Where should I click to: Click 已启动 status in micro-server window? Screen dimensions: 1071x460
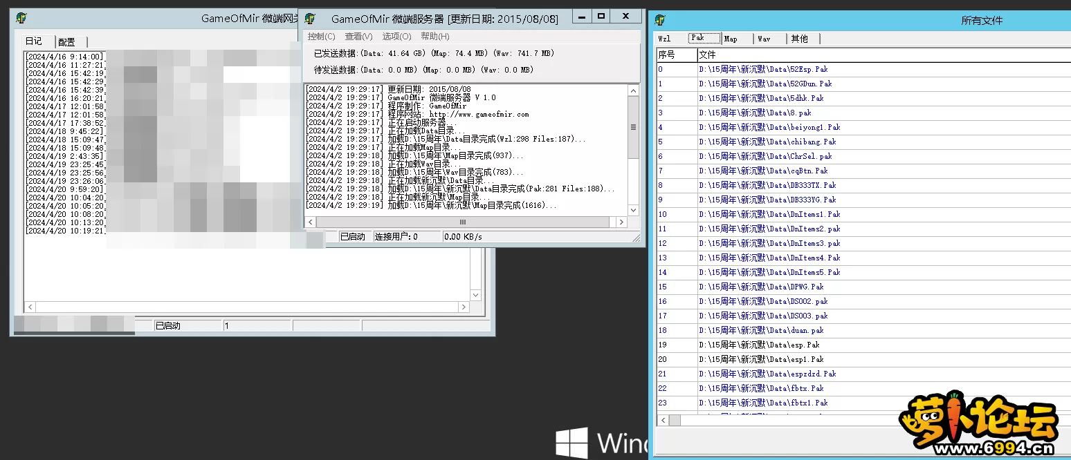point(354,237)
